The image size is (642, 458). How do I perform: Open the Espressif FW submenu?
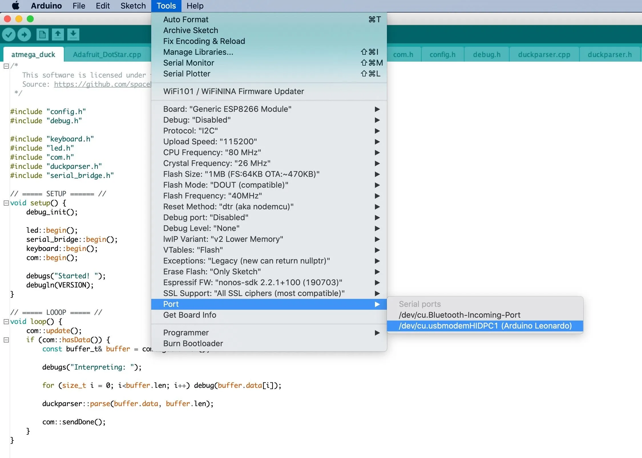(269, 283)
